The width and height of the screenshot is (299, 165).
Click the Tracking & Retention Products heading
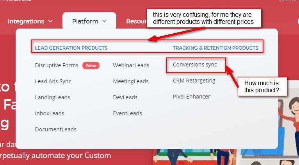[215, 48]
